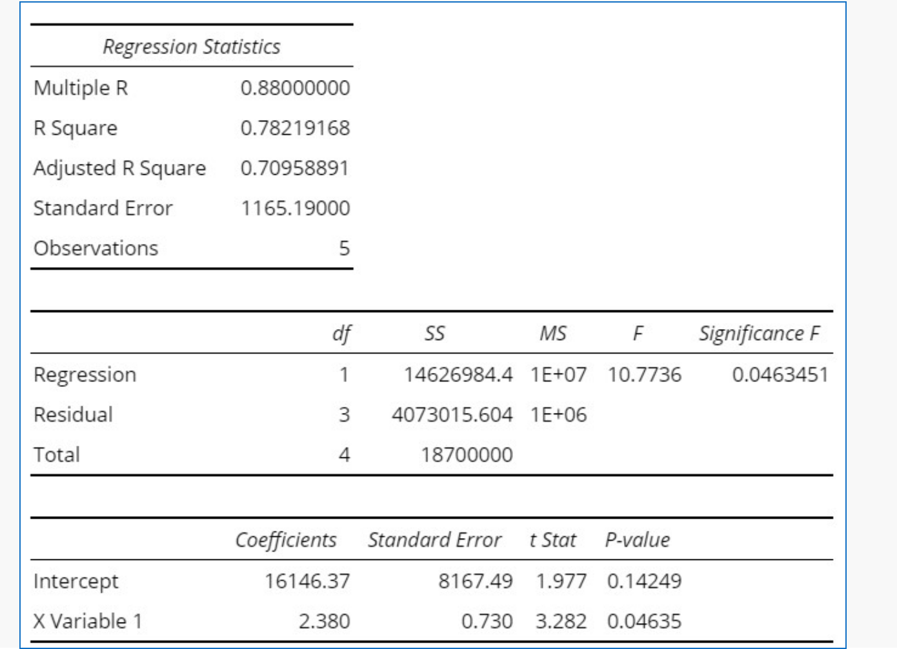This screenshot has width=897, height=649.
Task: Click Regression SS value 14626984.4
Action: (x=459, y=374)
